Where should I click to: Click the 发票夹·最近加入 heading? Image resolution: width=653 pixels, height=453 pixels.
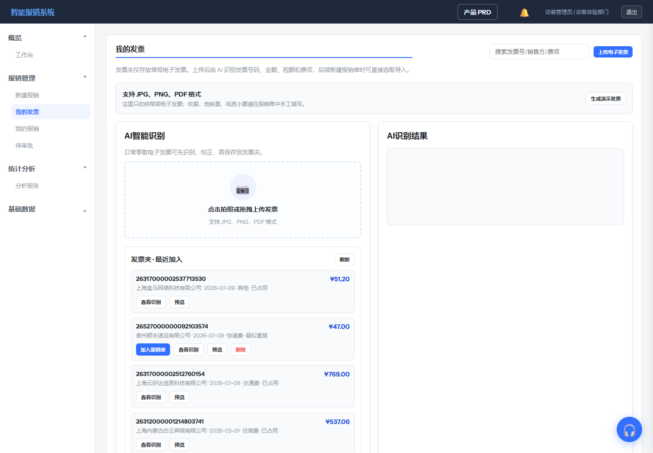[x=156, y=260]
